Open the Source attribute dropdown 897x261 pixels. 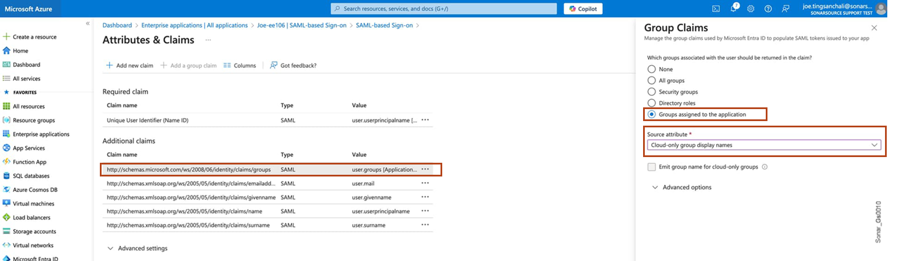(x=763, y=145)
